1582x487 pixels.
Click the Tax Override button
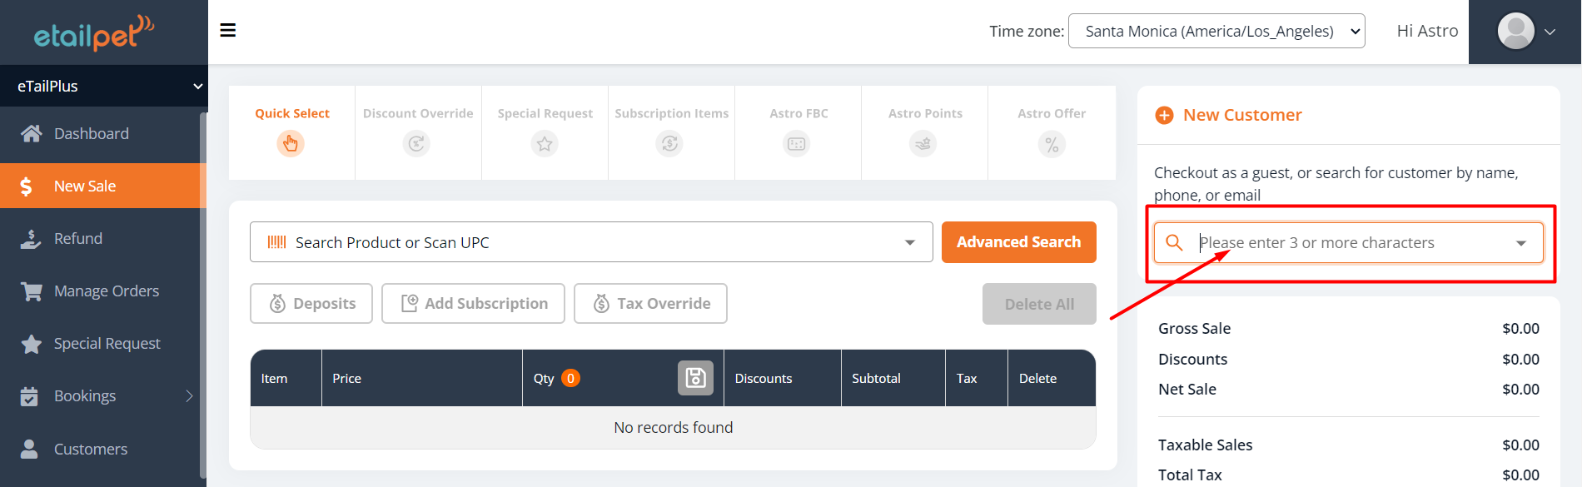click(x=650, y=304)
